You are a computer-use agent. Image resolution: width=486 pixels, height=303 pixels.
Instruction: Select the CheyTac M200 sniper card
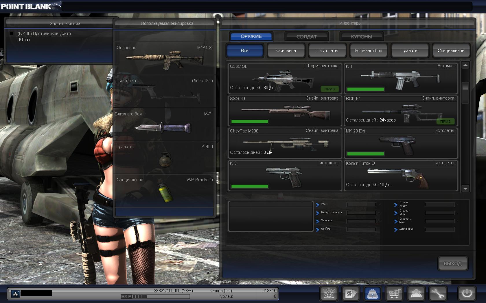tap(285, 143)
